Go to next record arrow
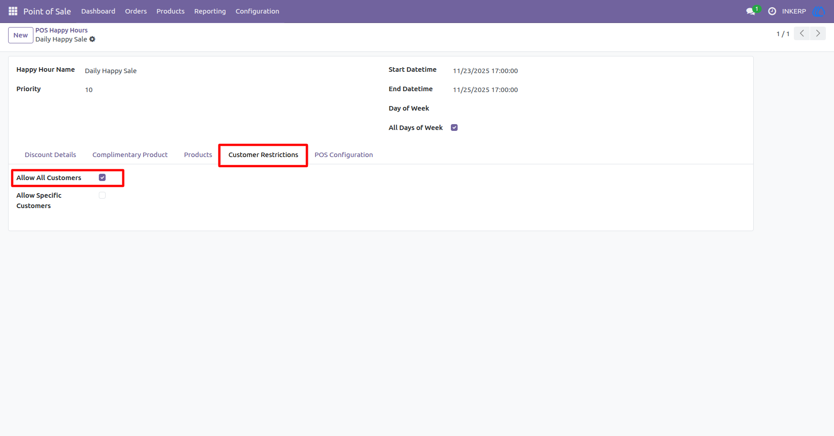The width and height of the screenshot is (834, 436). pos(818,33)
